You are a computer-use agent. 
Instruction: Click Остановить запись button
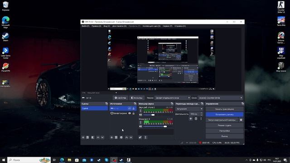coord(225,115)
